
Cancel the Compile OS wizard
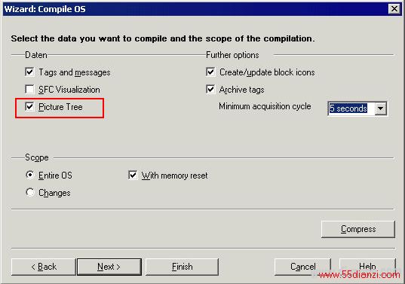click(x=302, y=267)
